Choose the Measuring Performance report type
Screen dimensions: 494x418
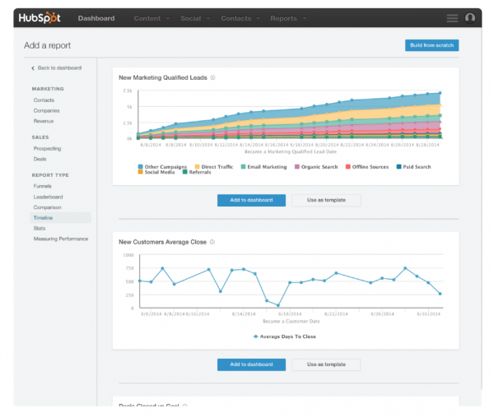(x=61, y=239)
